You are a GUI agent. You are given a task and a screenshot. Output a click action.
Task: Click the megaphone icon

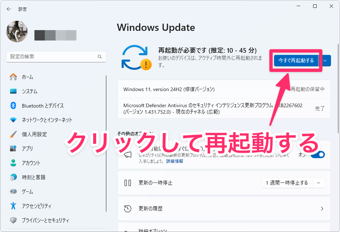[128, 155]
